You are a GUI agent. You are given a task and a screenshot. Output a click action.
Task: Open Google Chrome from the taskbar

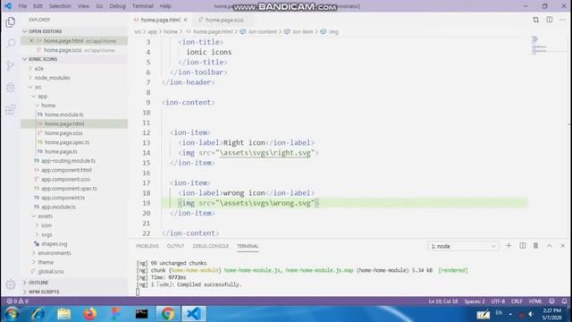coord(168,314)
